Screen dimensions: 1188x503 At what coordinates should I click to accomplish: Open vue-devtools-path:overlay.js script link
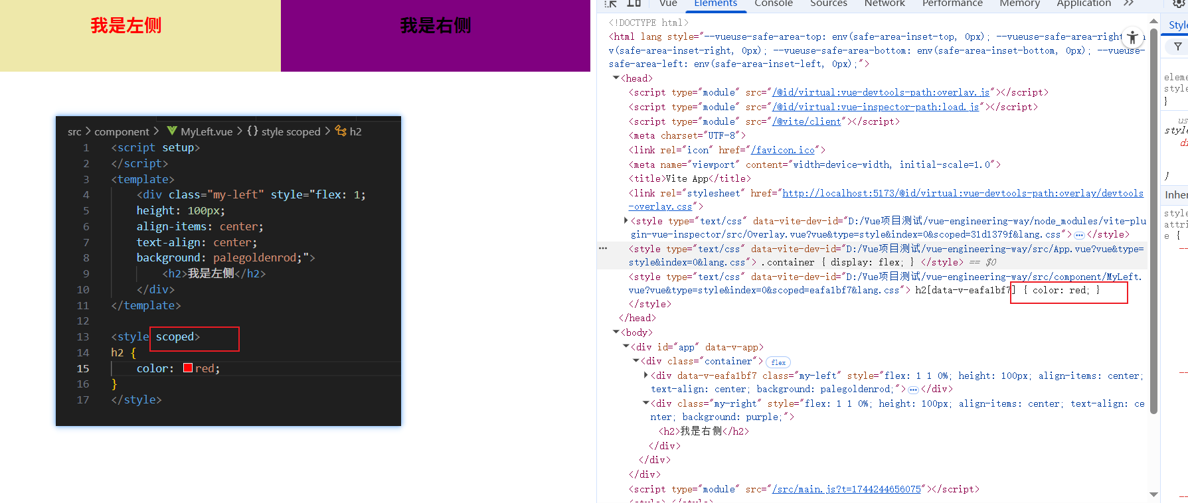pyautogui.click(x=881, y=92)
